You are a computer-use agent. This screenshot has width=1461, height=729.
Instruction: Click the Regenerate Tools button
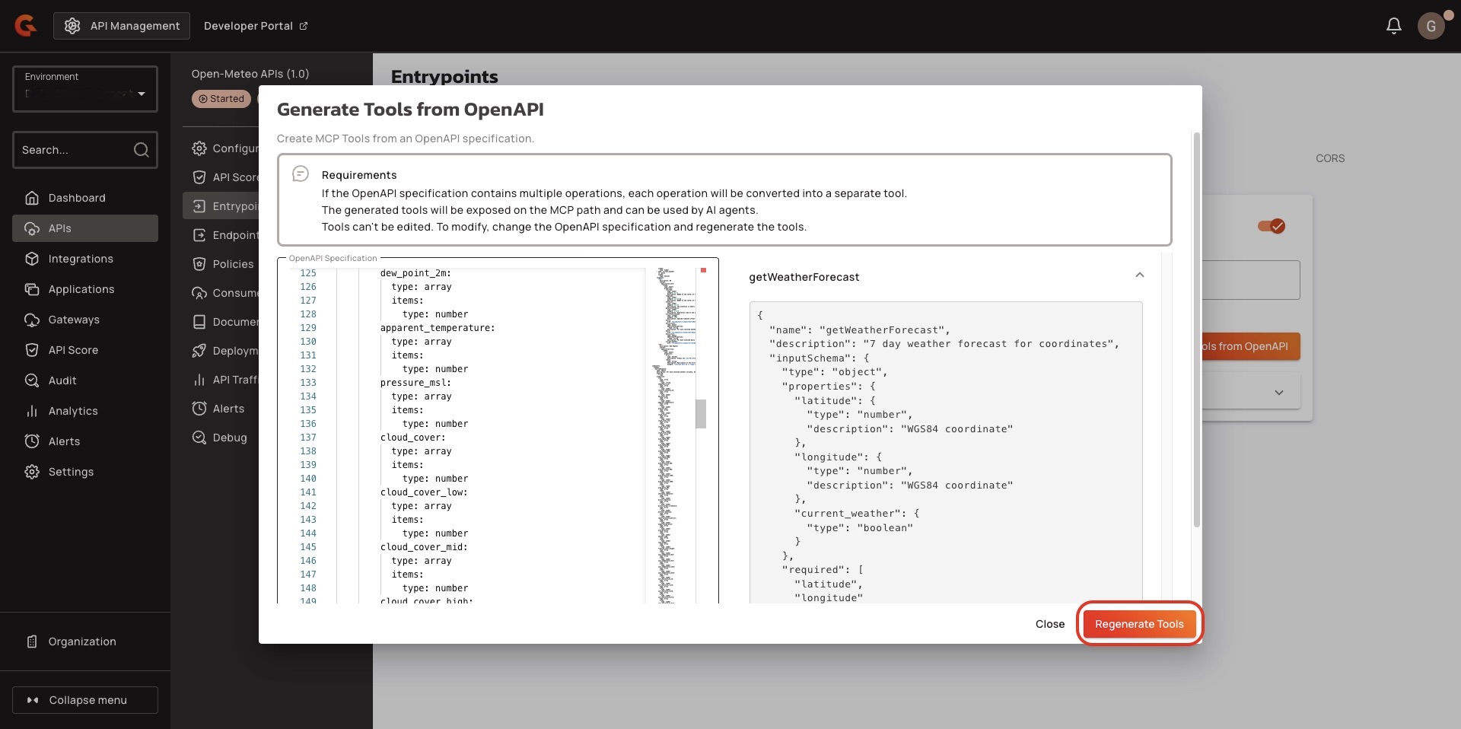pos(1138,624)
